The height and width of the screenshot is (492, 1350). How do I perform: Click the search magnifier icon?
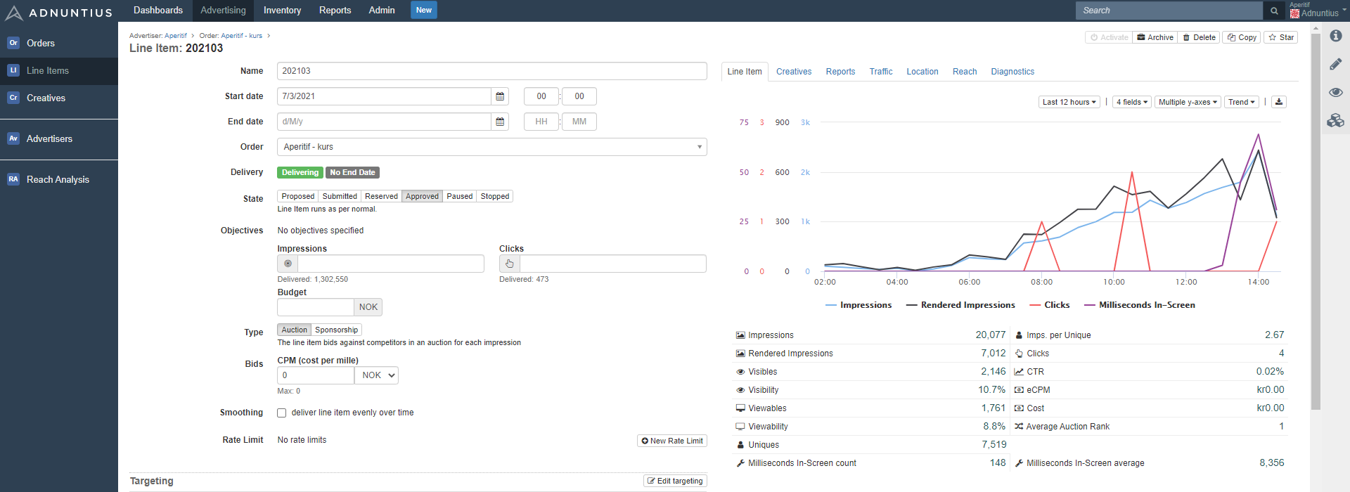click(x=1273, y=11)
